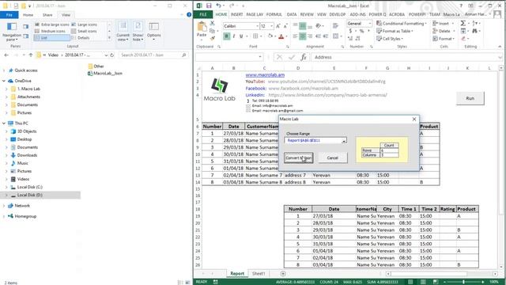
Task: Open Excel FILE backstage menu
Action: (x=203, y=14)
